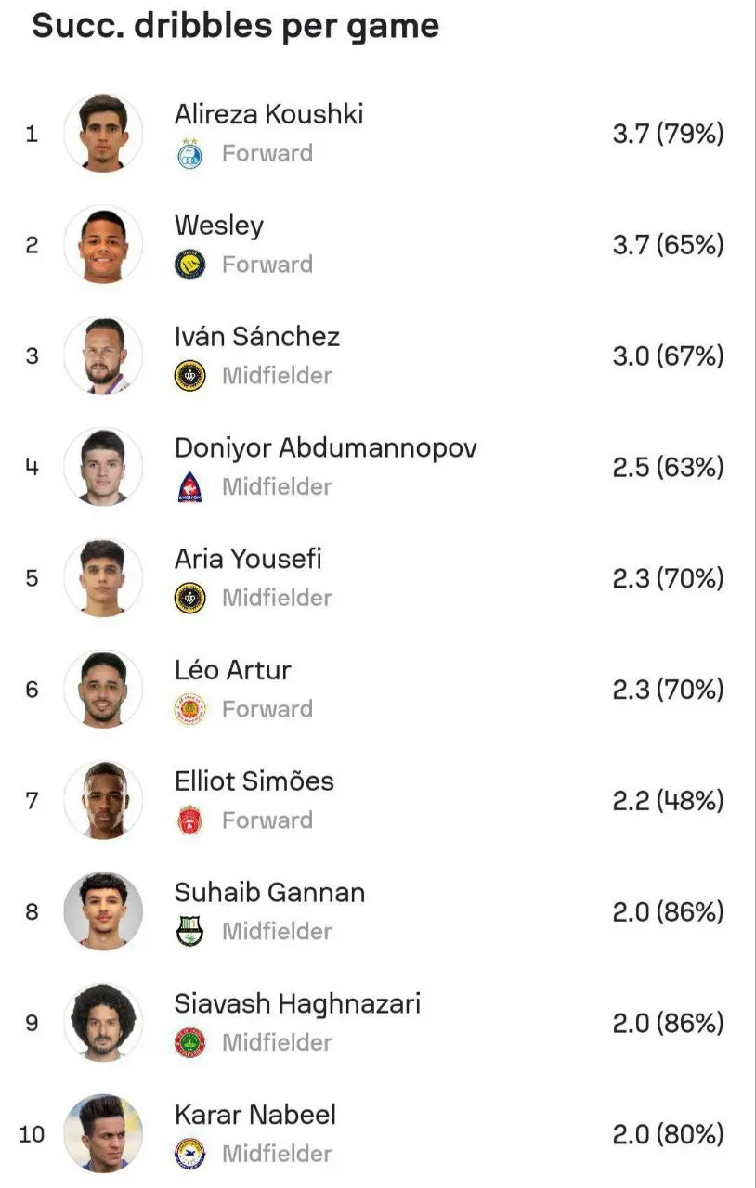
Task: Open Wesley's player photo
Action: pyautogui.click(x=103, y=244)
